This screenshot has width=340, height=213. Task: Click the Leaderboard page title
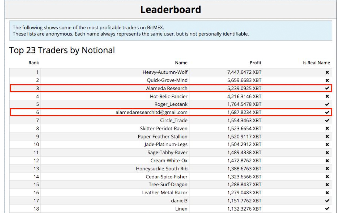tap(171, 10)
